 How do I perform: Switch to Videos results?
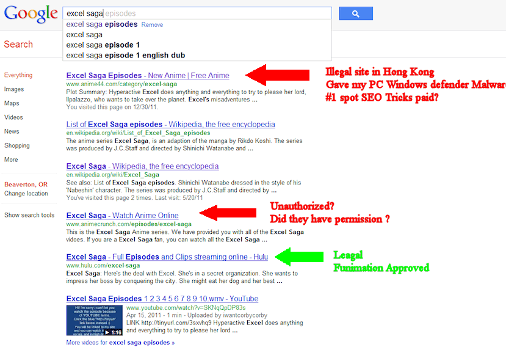tap(13, 117)
